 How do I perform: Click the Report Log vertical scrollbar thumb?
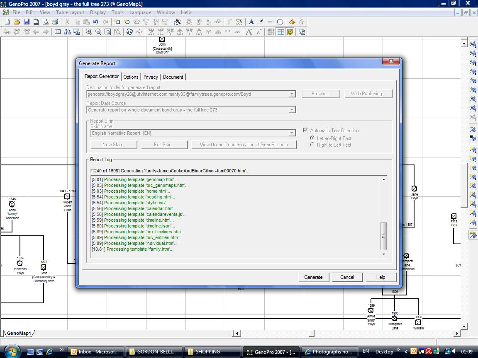[x=383, y=235]
